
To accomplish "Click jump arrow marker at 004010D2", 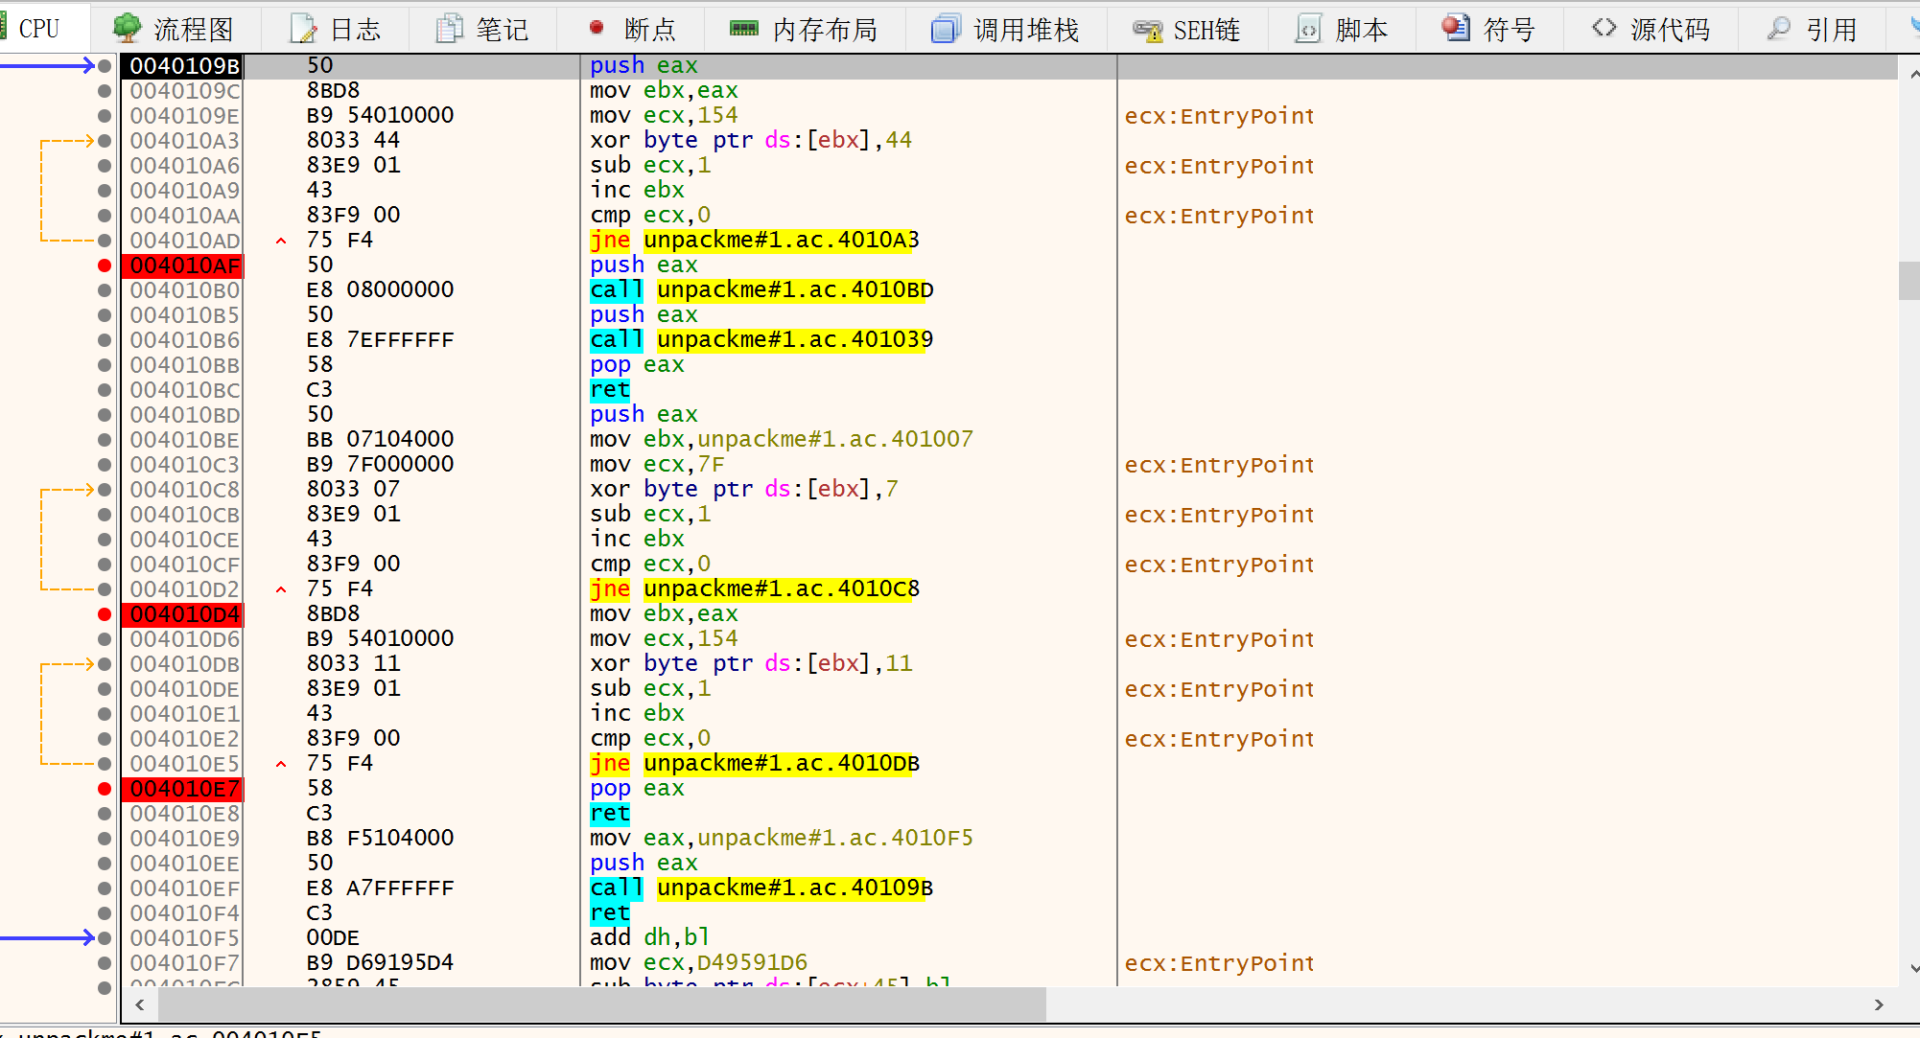I will pos(281,589).
